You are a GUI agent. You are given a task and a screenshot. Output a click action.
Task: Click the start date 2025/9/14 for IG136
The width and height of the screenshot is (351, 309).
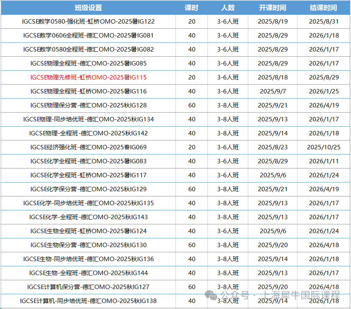pyautogui.click(x=272, y=259)
